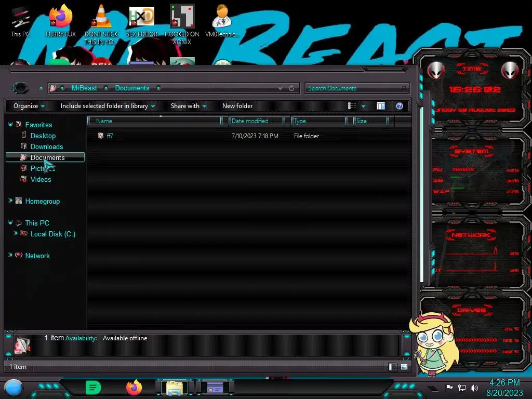
Task: Collapse the Favorites tree group
Action: pyautogui.click(x=10, y=125)
